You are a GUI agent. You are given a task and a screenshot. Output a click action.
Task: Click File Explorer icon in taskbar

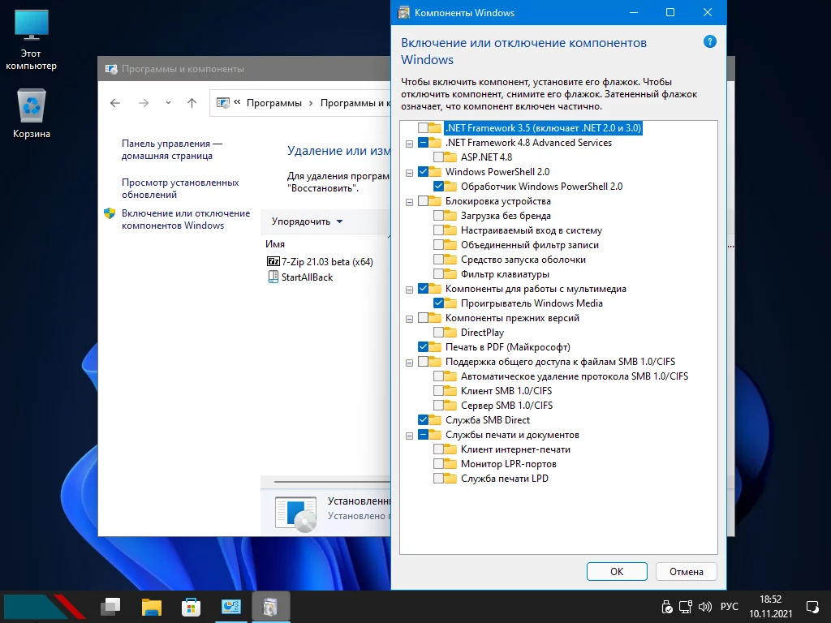pyautogui.click(x=152, y=606)
